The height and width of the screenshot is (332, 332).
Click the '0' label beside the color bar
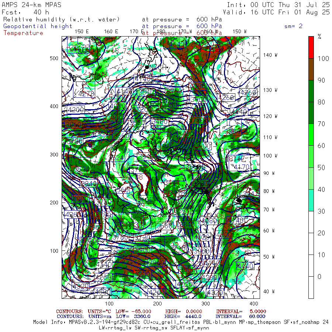click(319, 277)
